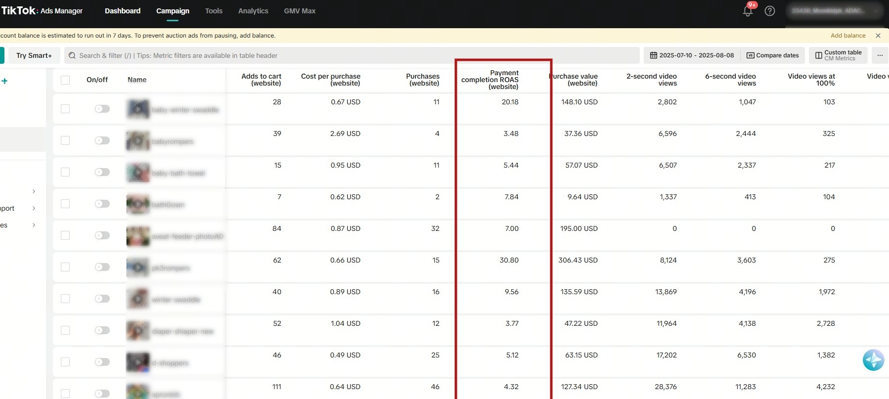This screenshot has width=889, height=399.
Task: Click the Compare dates button
Action: click(773, 55)
